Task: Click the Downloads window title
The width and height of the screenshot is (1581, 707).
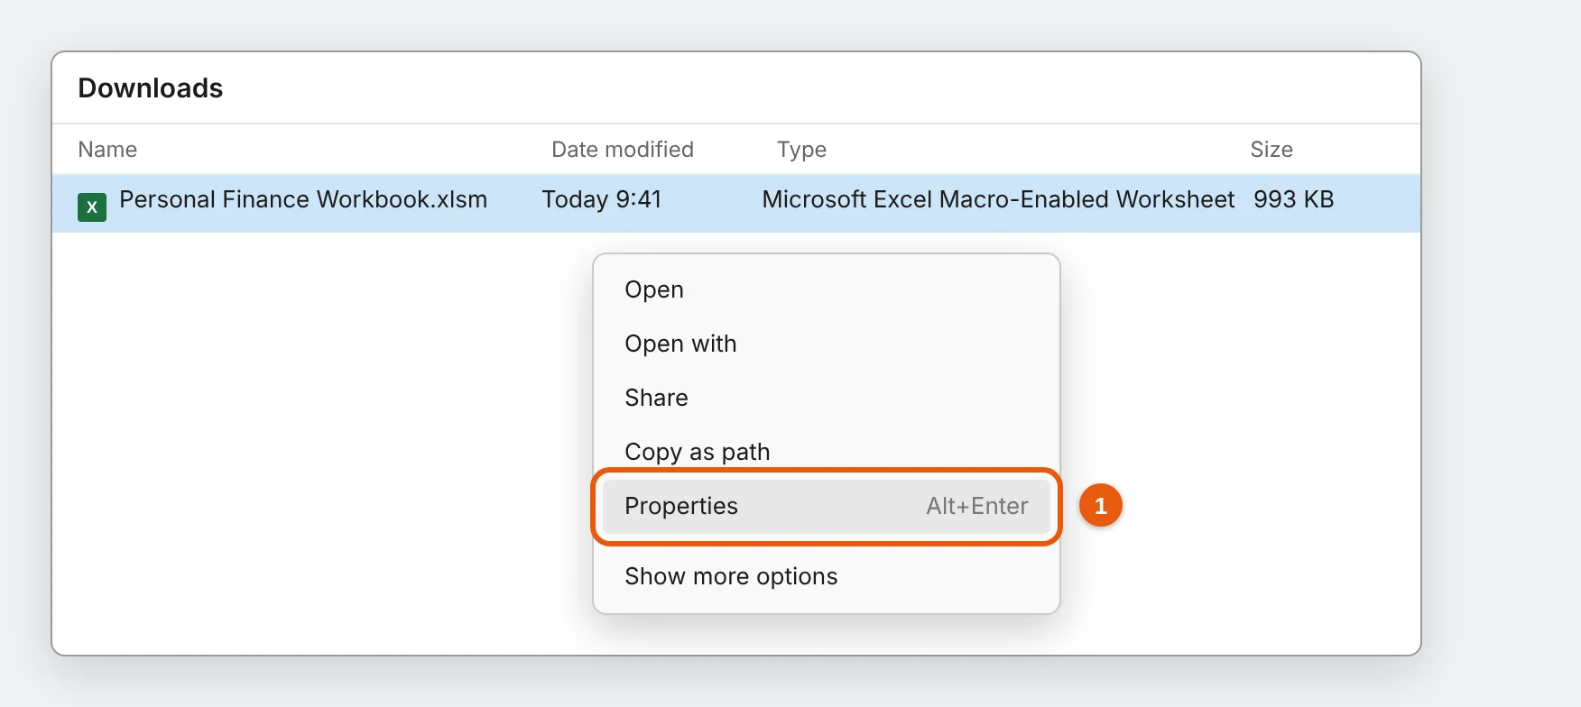Action: point(151,88)
